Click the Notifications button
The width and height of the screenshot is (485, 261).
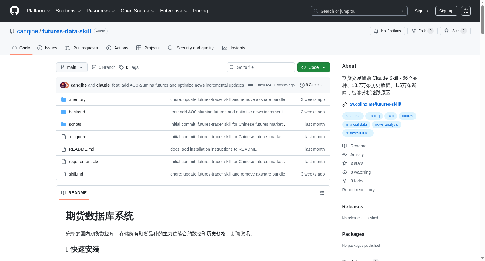pos(387,31)
